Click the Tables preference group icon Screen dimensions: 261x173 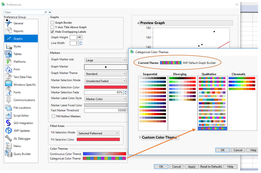click(8, 54)
